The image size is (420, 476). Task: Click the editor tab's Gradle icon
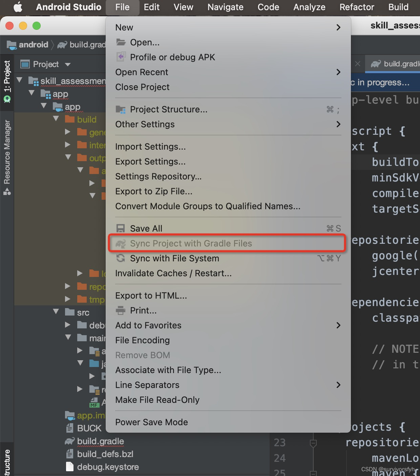[376, 64]
